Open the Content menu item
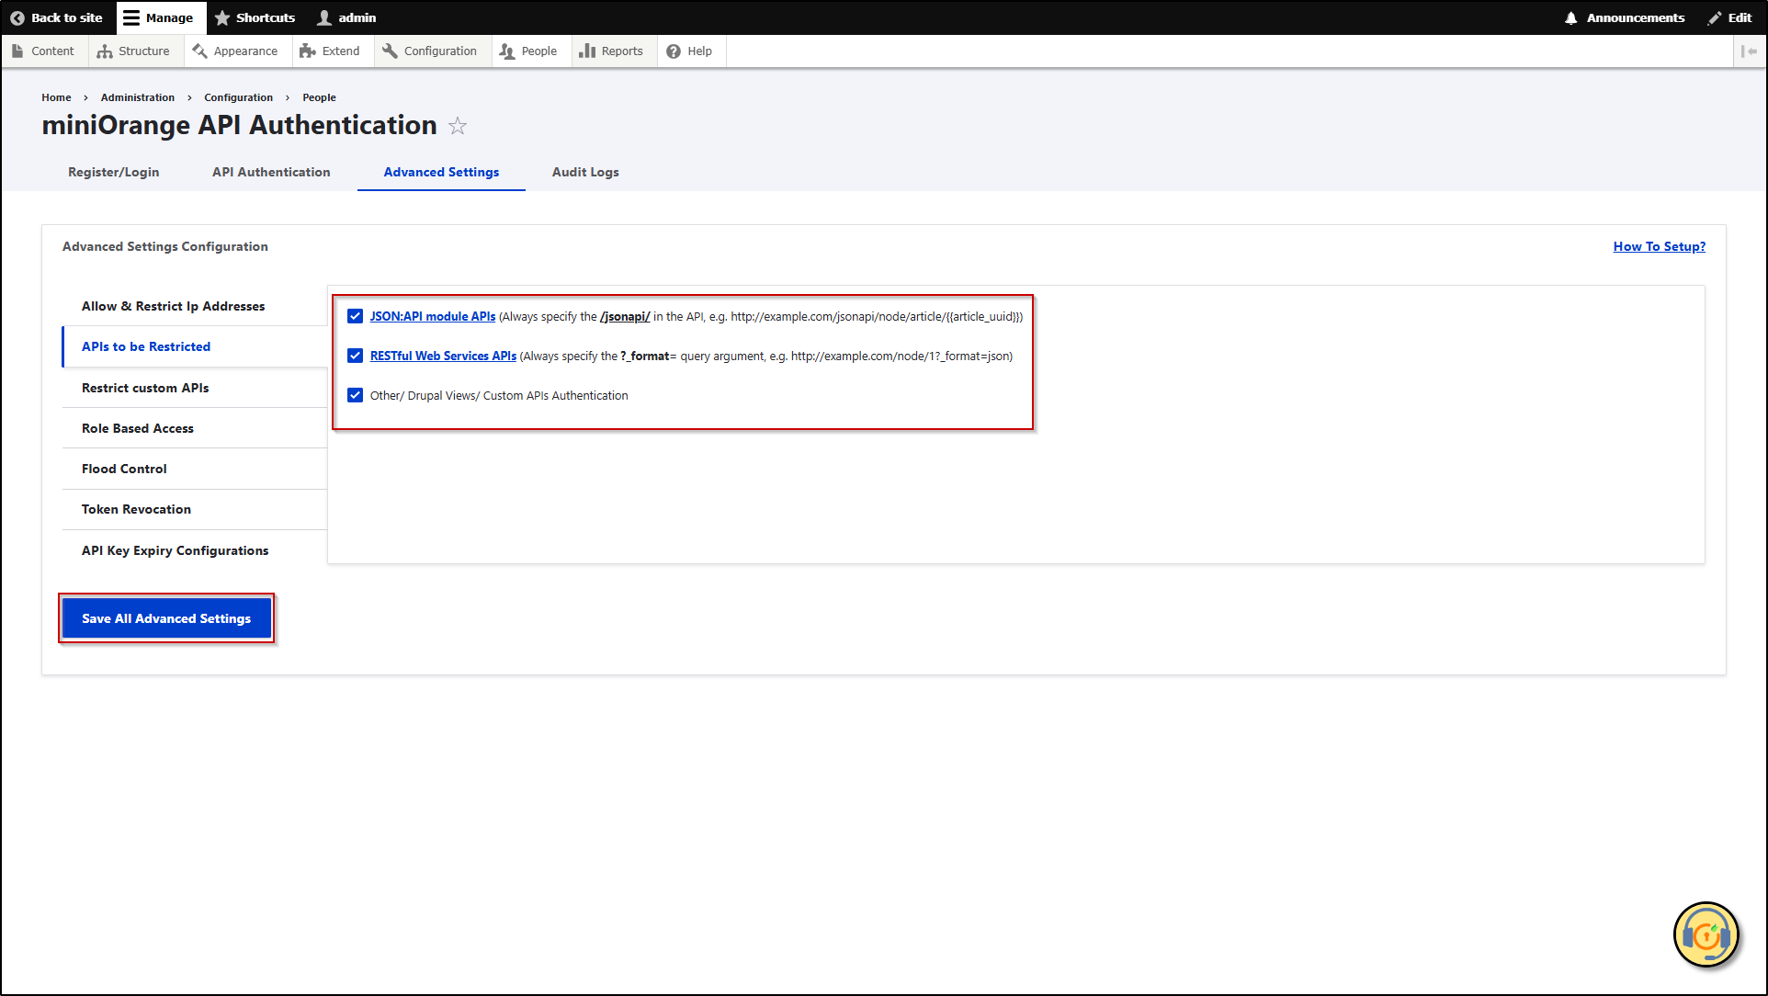The width and height of the screenshot is (1768, 996). tap(43, 51)
